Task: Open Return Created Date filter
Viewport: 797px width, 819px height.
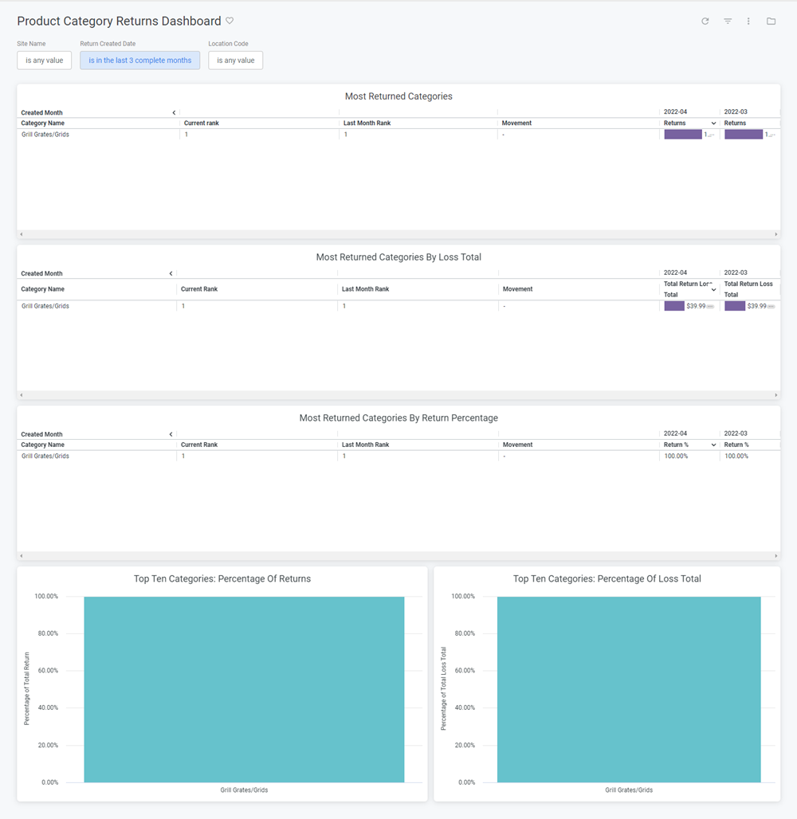Action: pyautogui.click(x=139, y=61)
